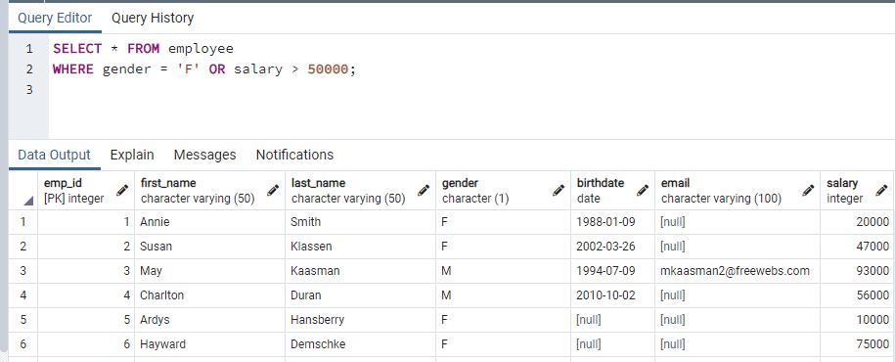Click the gender column edit pencil icon
Image resolution: width=895 pixels, height=362 pixels.
[559, 190]
